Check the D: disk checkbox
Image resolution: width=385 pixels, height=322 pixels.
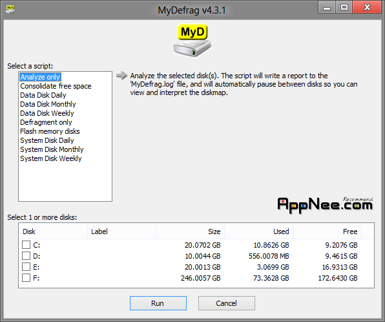tap(26, 256)
